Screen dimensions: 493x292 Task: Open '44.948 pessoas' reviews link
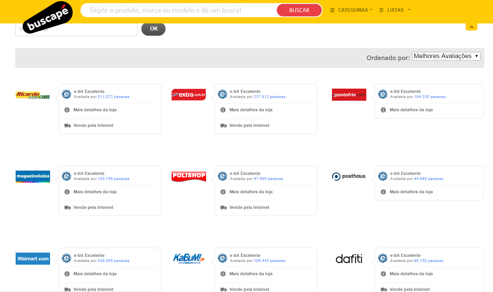(x=428, y=179)
